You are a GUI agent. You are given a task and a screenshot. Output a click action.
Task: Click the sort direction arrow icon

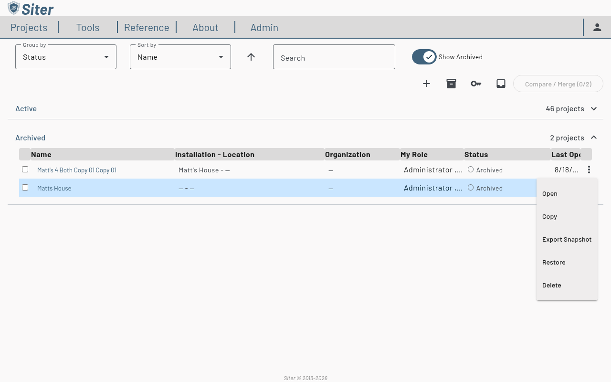[x=251, y=57]
